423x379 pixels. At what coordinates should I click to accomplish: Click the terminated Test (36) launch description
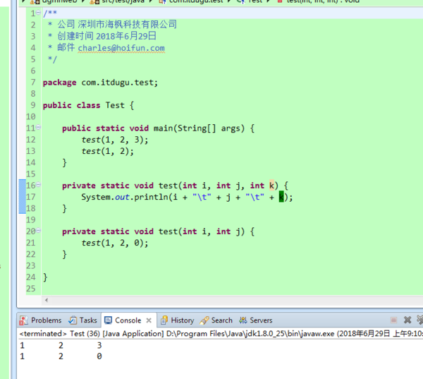pos(220,334)
